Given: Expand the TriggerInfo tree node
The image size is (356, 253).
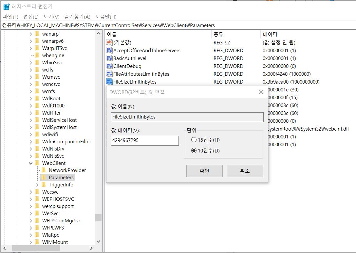Looking at the screenshot, I should tap(37, 185).
